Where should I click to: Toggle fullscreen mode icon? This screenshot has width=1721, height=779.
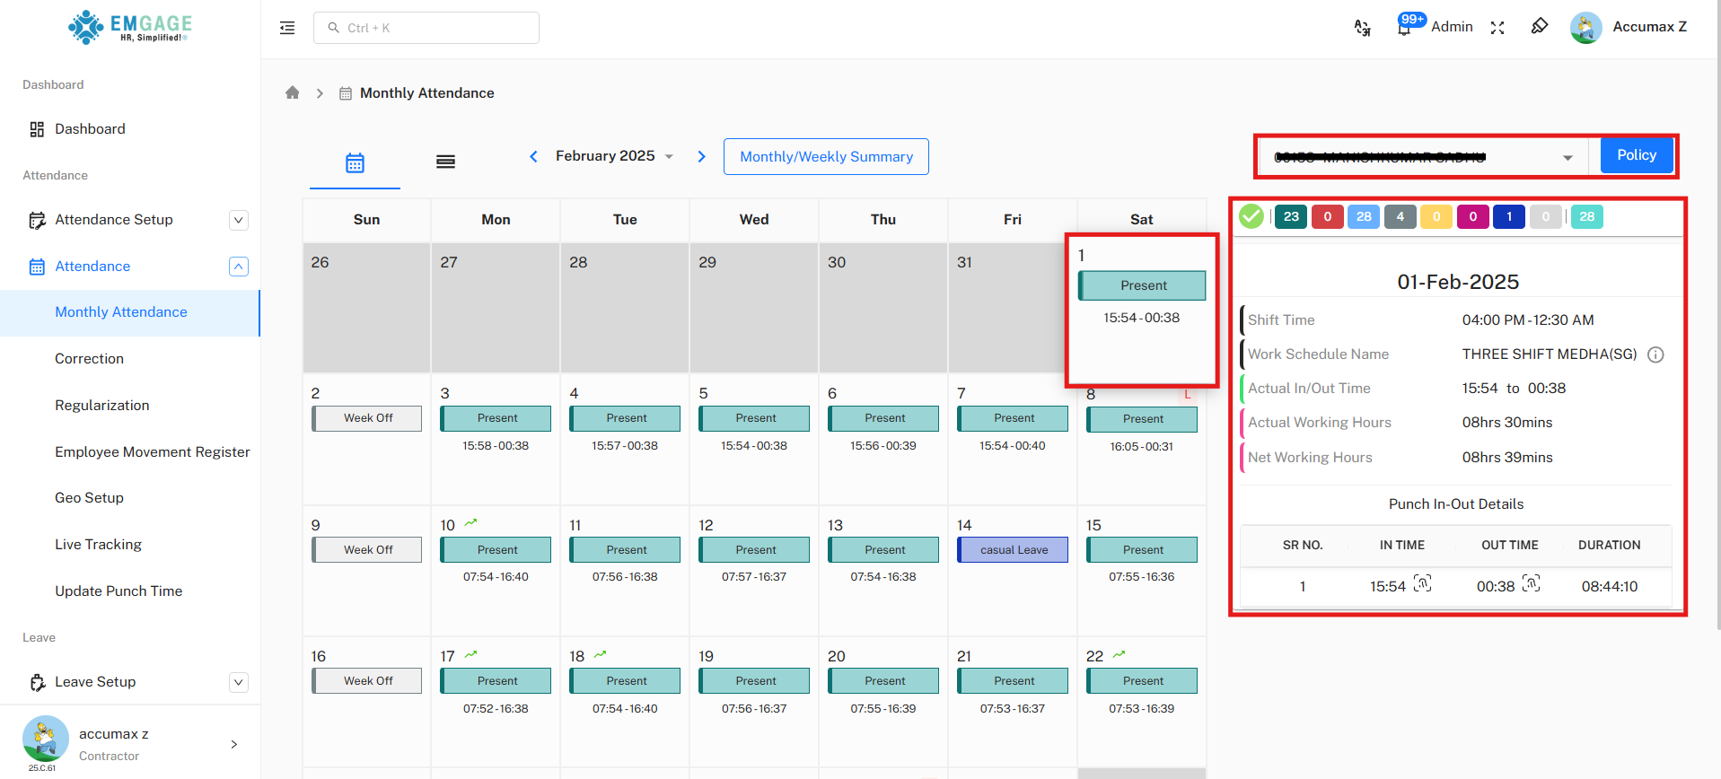pyautogui.click(x=1497, y=28)
